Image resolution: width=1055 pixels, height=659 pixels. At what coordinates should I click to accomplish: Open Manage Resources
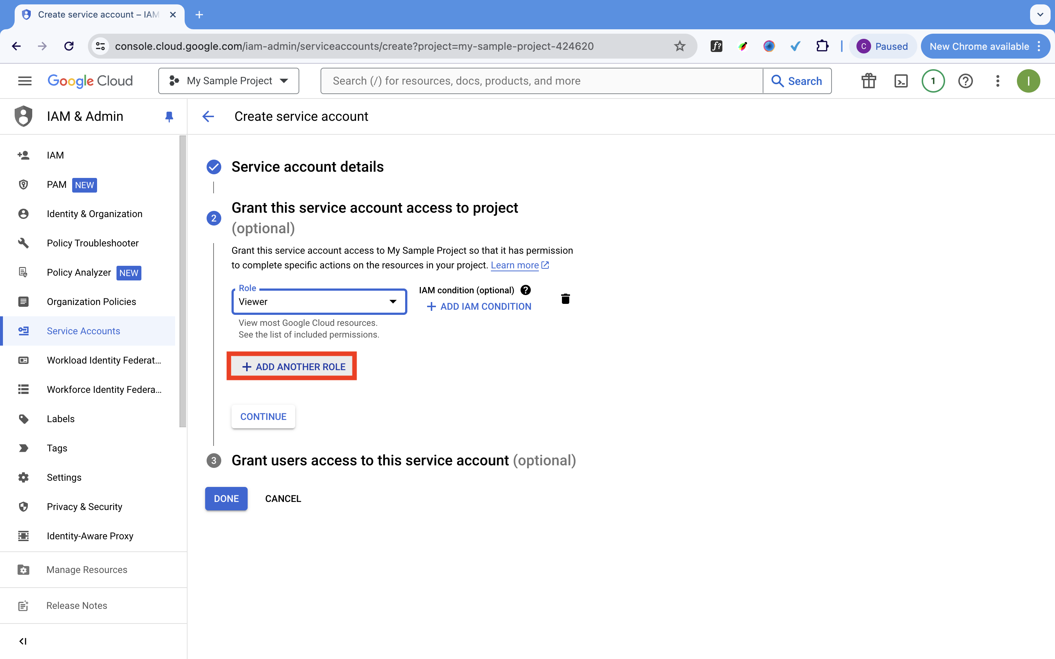[93, 570]
